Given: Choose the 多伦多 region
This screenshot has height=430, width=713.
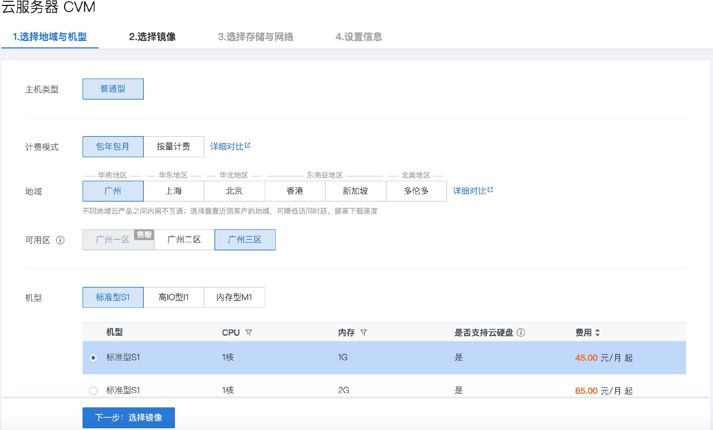Looking at the screenshot, I should coord(416,191).
